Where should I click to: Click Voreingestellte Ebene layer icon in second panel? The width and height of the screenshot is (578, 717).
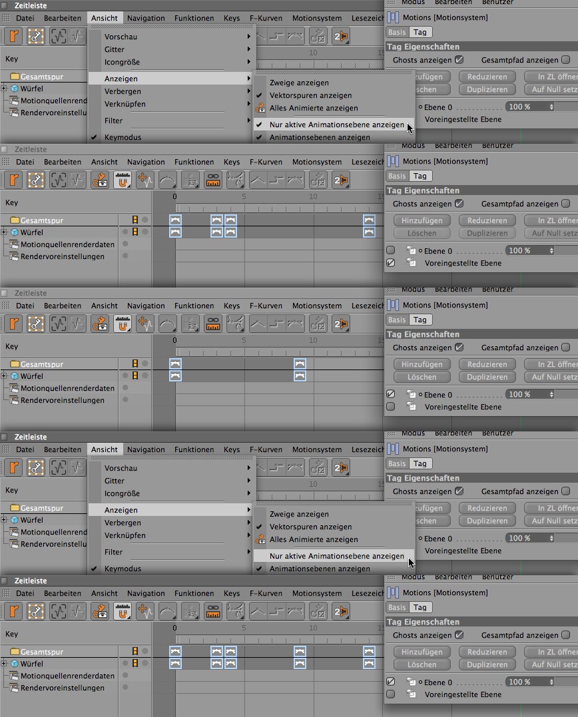(x=411, y=263)
